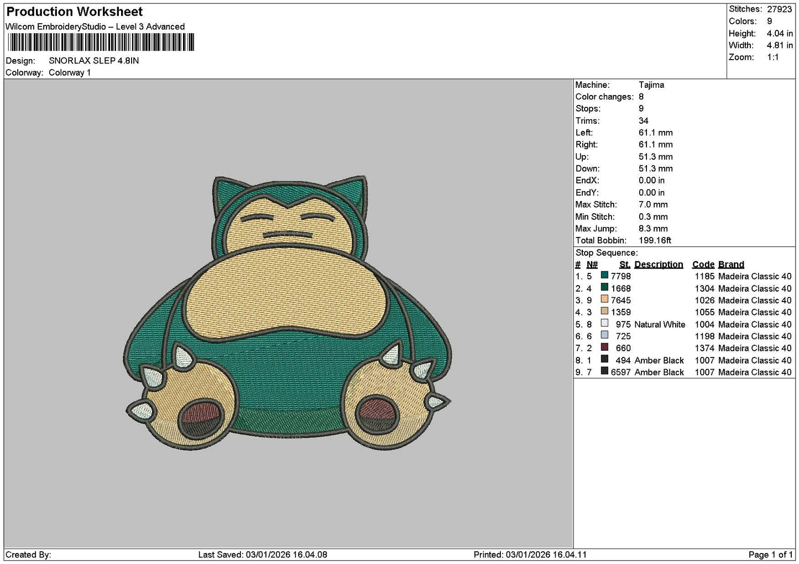Click the Stitches value '27923'
The height and width of the screenshot is (564, 799).
tap(780, 9)
